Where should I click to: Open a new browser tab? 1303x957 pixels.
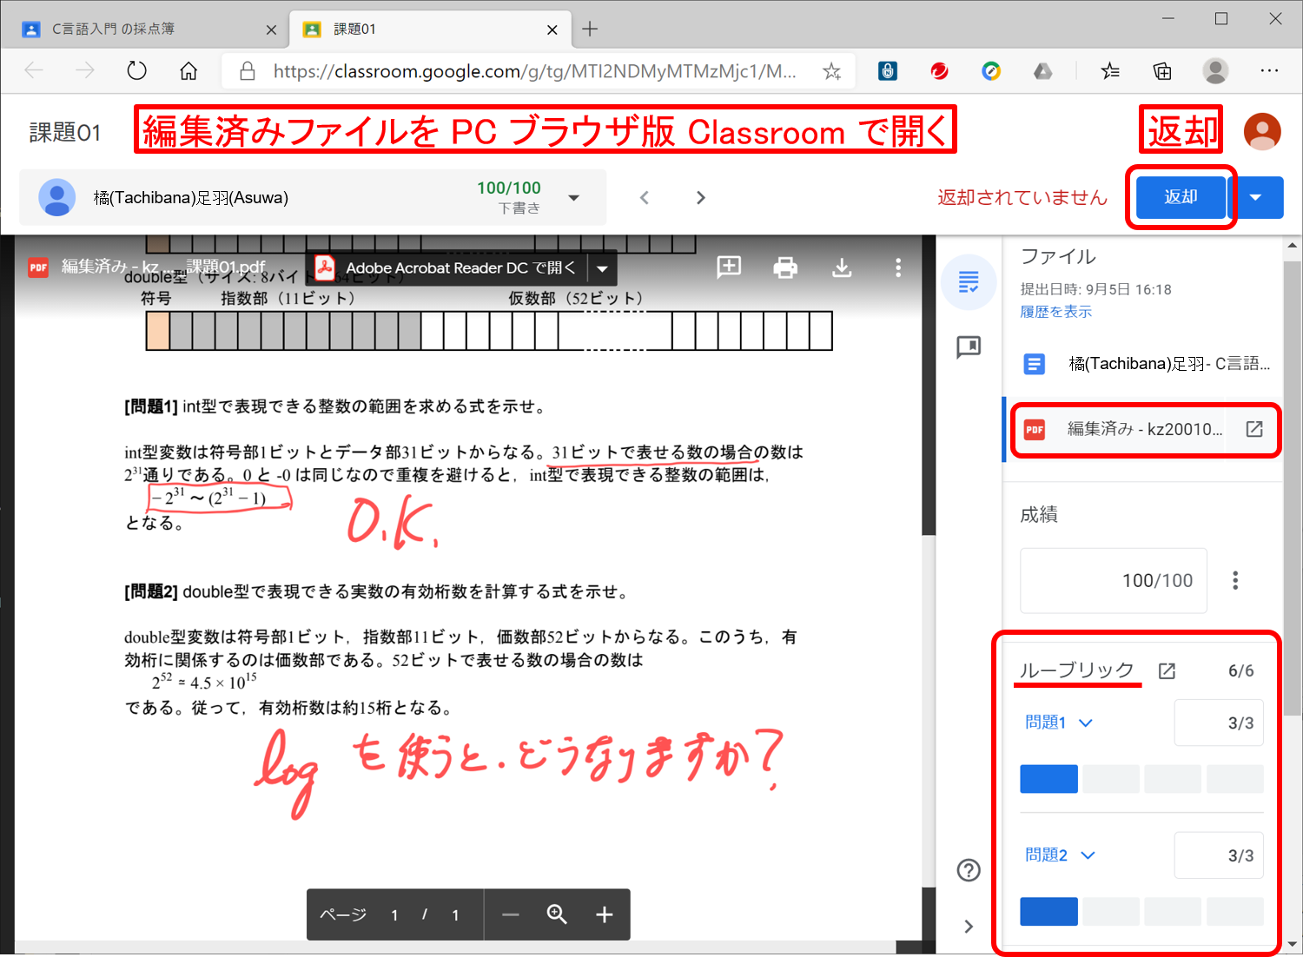pos(590,29)
